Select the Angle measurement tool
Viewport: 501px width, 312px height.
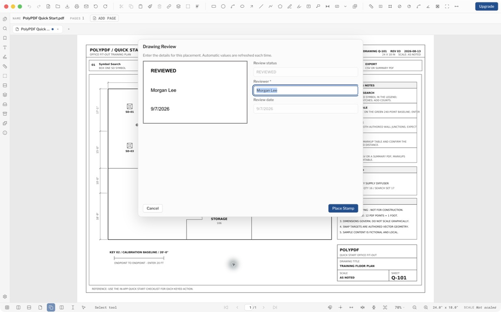(x=428, y=6)
